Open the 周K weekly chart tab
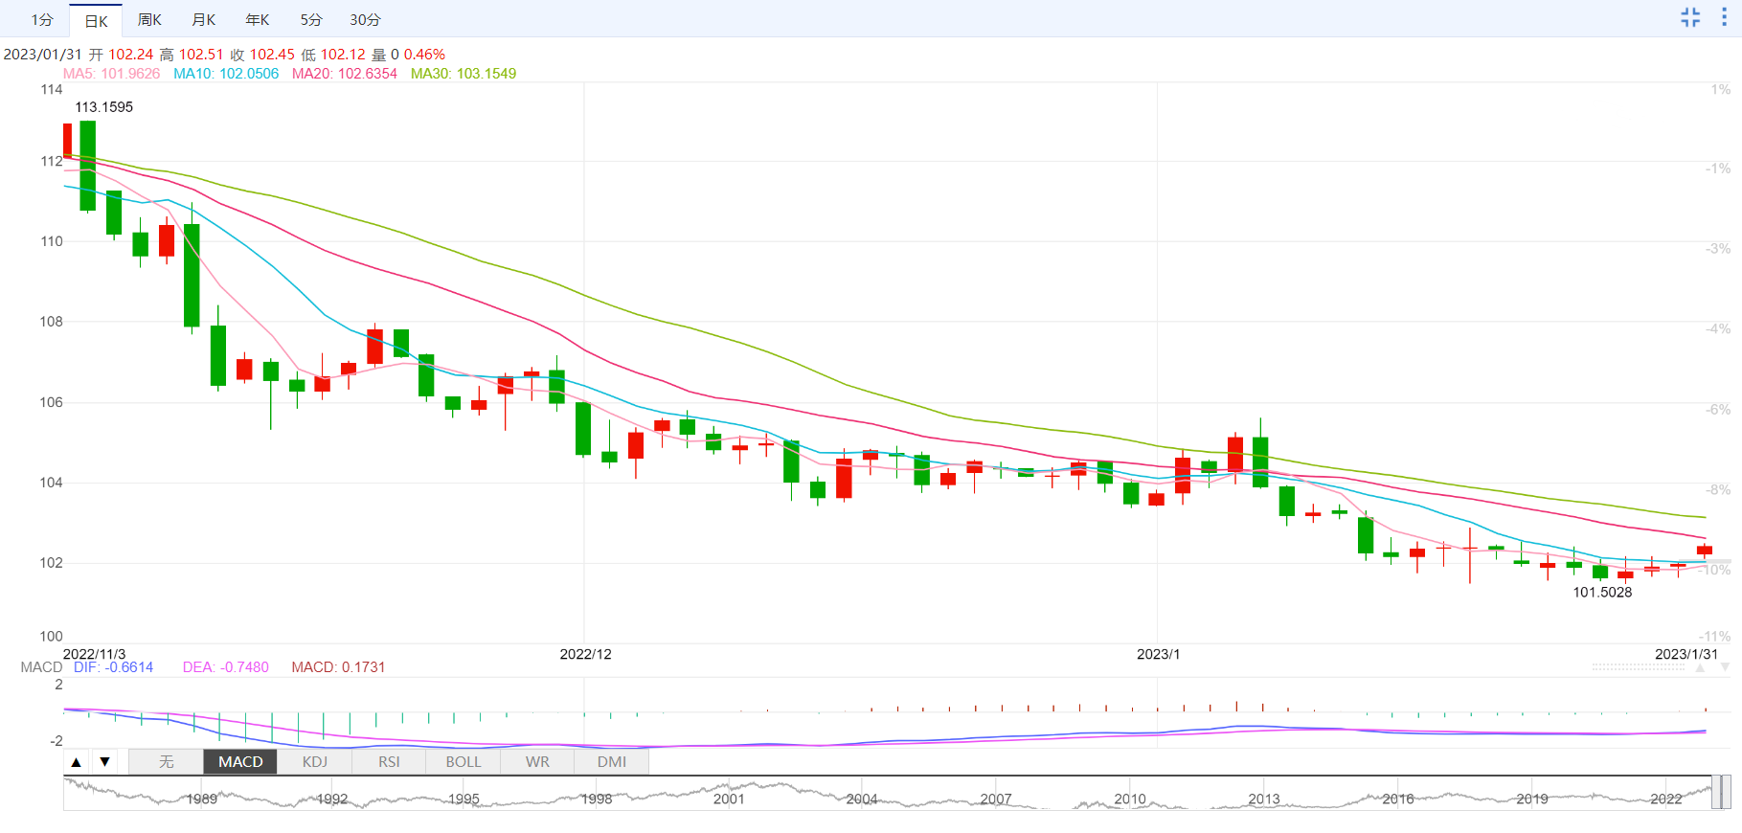Image resolution: width=1742 pixels, height=833 pixels. click(x=149, y=20)
